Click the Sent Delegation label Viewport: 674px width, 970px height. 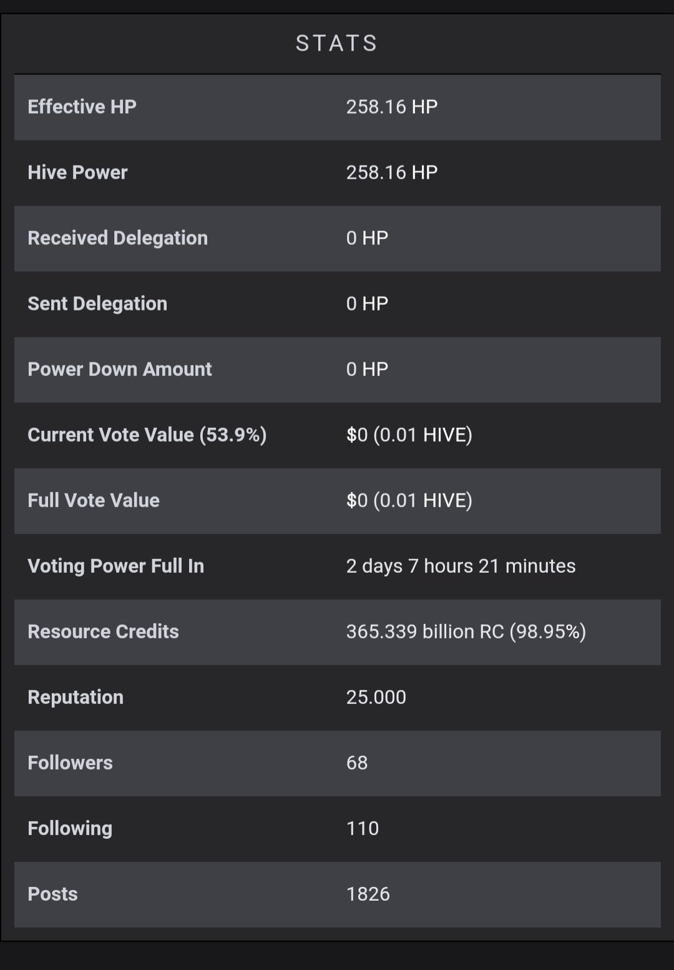pyautogui.click(x=97, y=304)
